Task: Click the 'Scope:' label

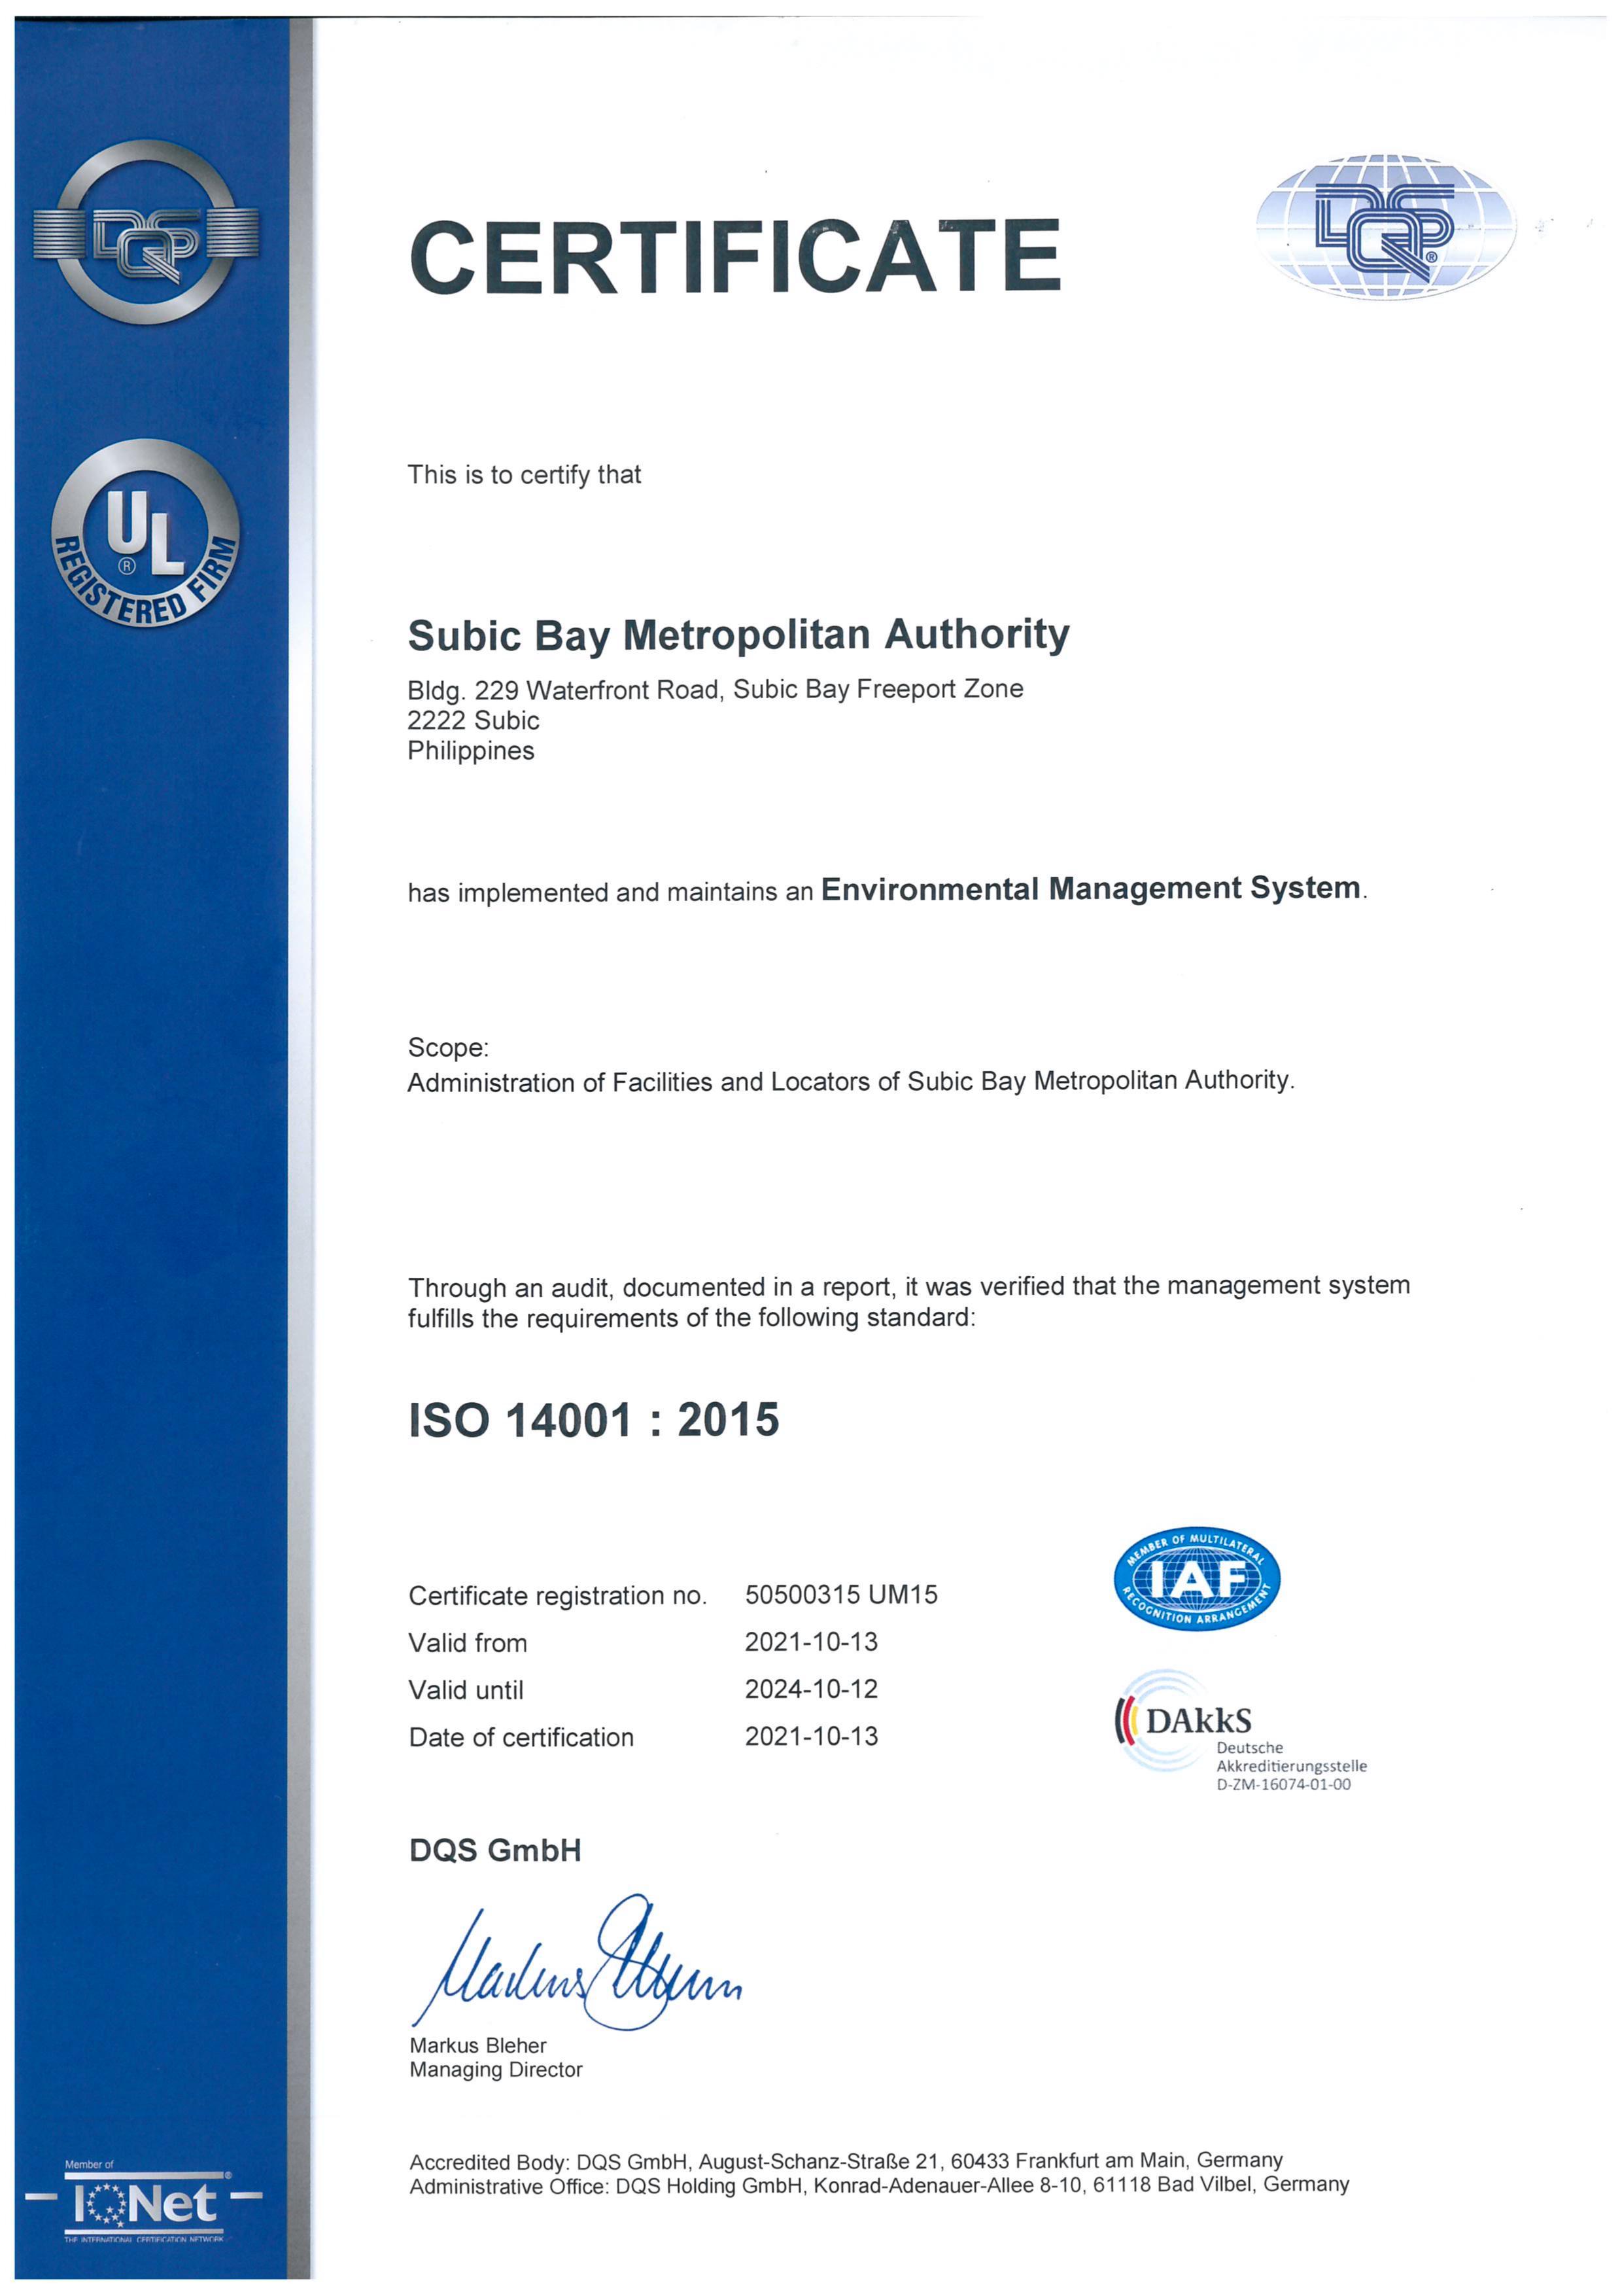Action: click(x=448, y=1048)
